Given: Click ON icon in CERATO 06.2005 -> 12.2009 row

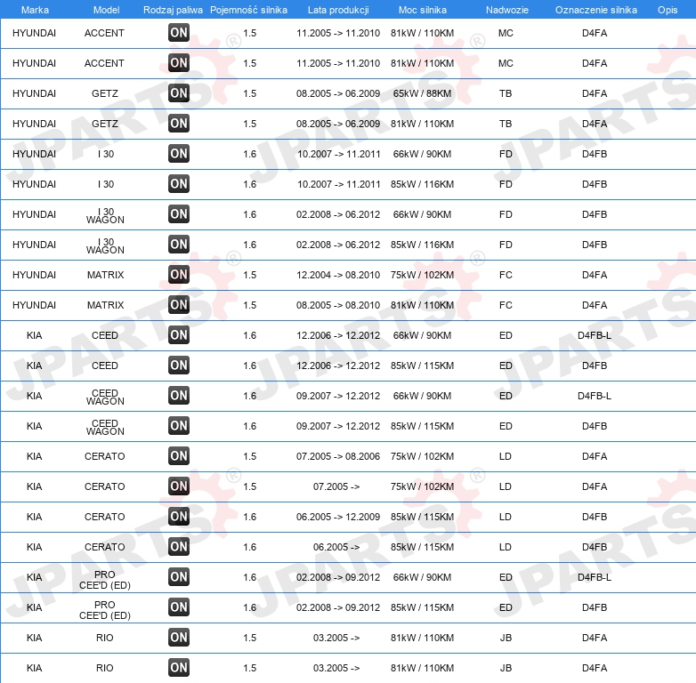Looking at the screenshot, I should pyautogui.click(x=179, y=517).
